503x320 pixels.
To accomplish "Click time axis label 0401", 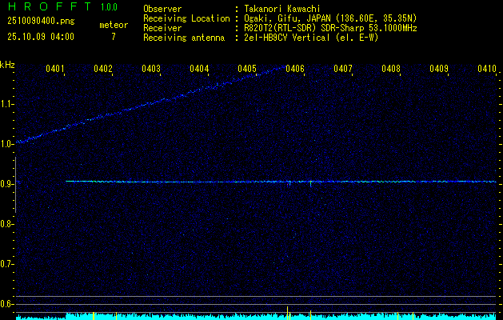I will (55, 68).
